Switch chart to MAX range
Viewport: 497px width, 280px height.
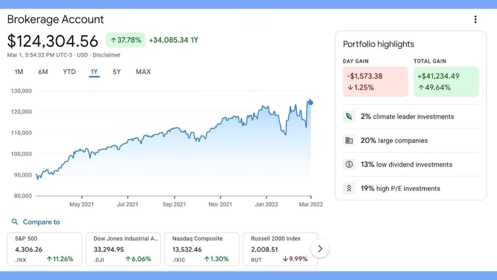pos(143,72)
